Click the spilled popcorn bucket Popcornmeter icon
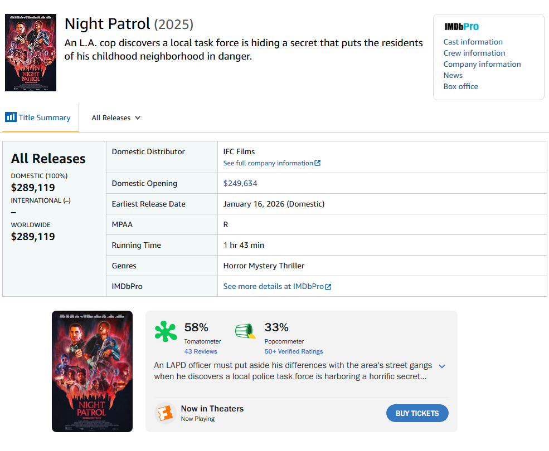This screenshot has height=451, width=549. pyautogui.click(x=245, y=331)
